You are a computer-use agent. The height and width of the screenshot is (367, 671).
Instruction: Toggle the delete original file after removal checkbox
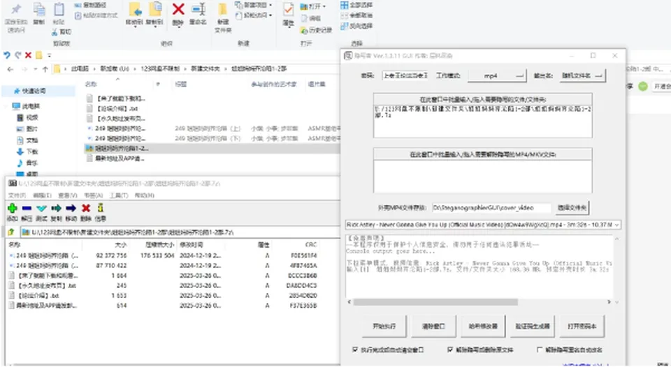(449, 350)
